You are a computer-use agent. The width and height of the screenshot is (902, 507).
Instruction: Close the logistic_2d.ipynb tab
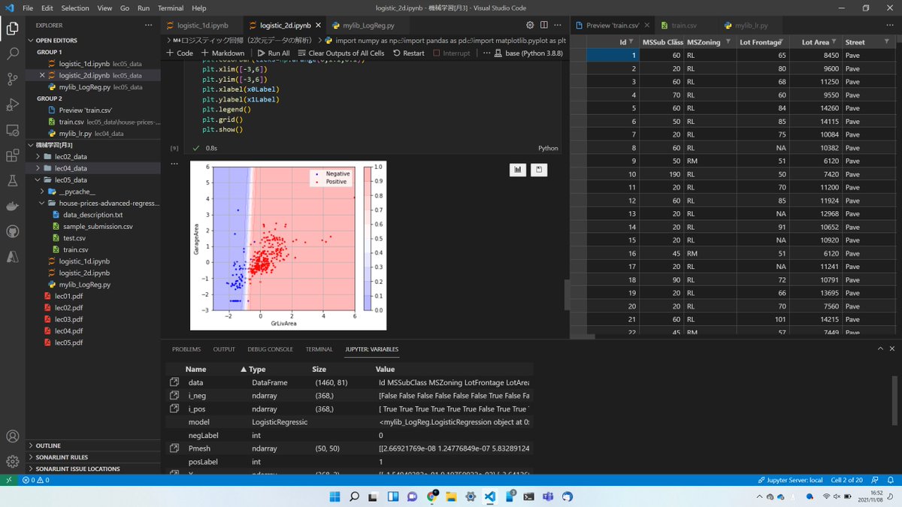click(x=317, y=26)
